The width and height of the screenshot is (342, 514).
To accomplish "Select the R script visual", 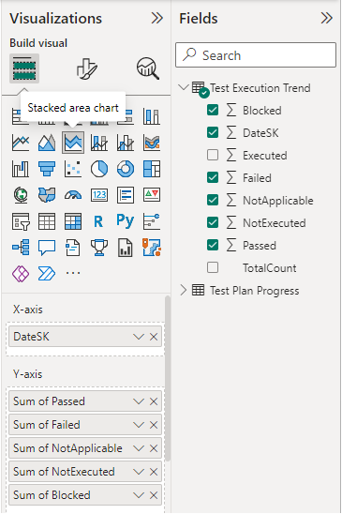I will tap(99, 221).
